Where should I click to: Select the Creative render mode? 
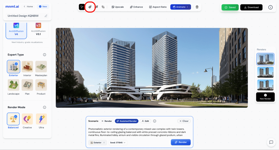(x=27, y=121)
